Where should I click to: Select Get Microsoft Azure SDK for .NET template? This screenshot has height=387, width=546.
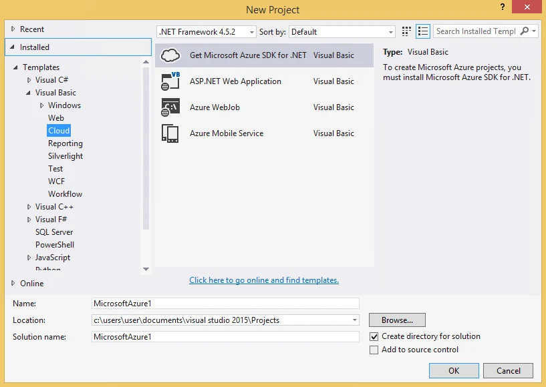(x=264, y=55)
